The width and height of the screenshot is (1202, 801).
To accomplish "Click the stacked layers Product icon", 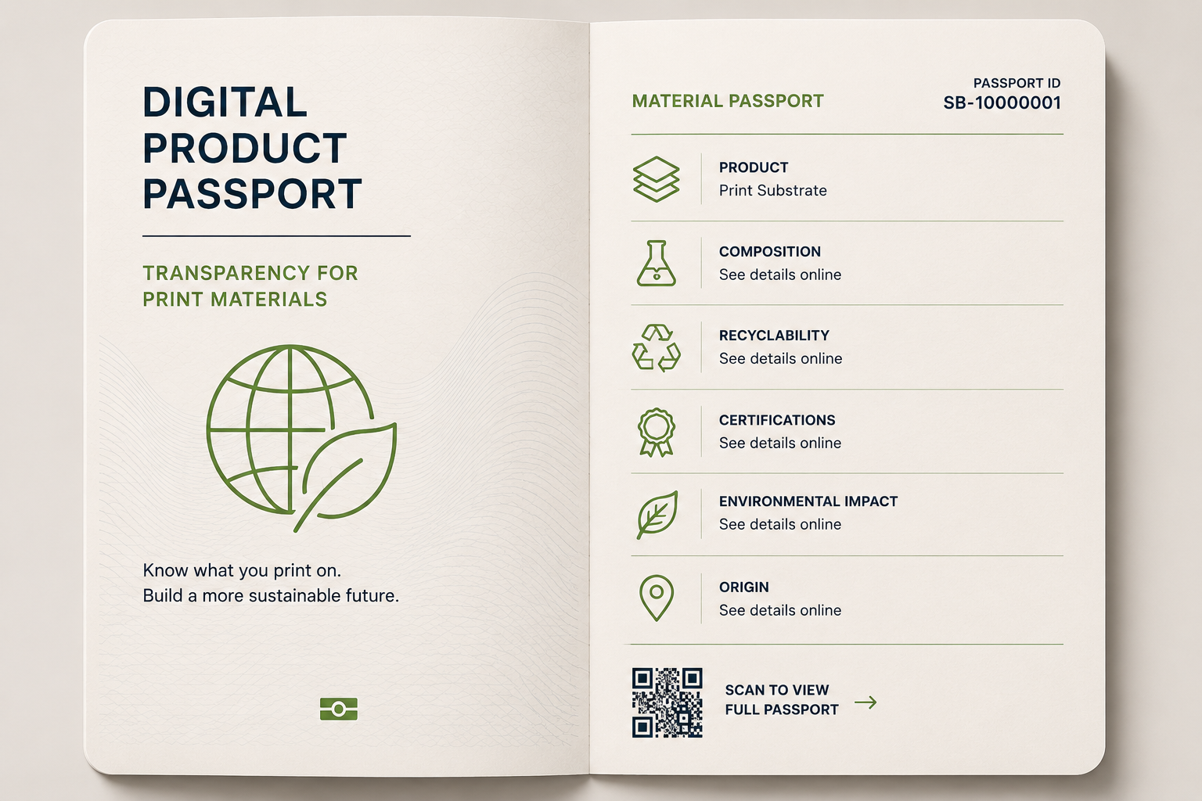I will tap(656, 179).
